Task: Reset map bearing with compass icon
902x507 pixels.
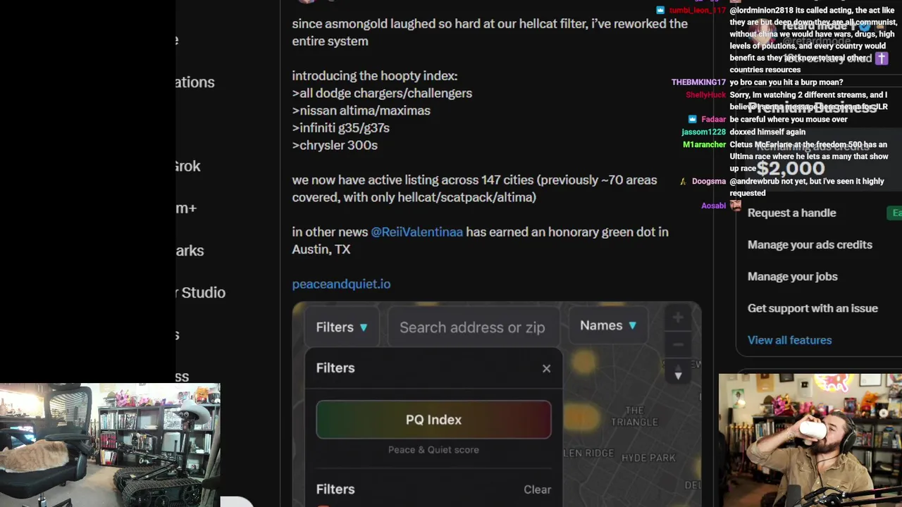Action: pos(678,373)
